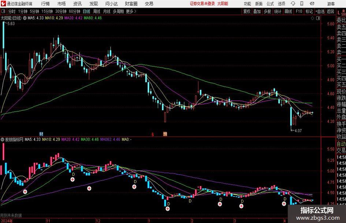This screenshot has width=346, height=223.
Task: Select the 日线 daily period tab
Action: pyautogui.click(x=86, y=11)
